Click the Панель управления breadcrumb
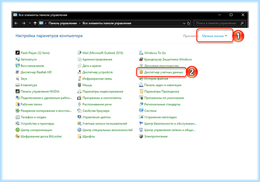The height and width of the screenshot is (182, 260). pos(63,23)
